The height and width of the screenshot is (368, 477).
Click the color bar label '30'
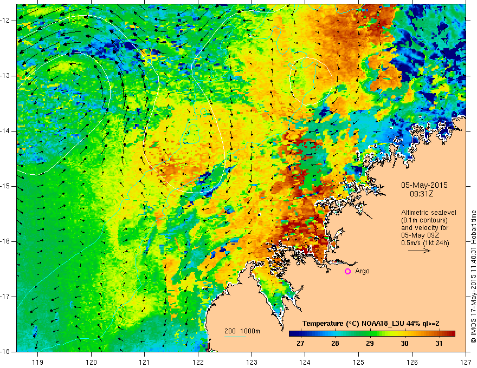tap(404, 344)
